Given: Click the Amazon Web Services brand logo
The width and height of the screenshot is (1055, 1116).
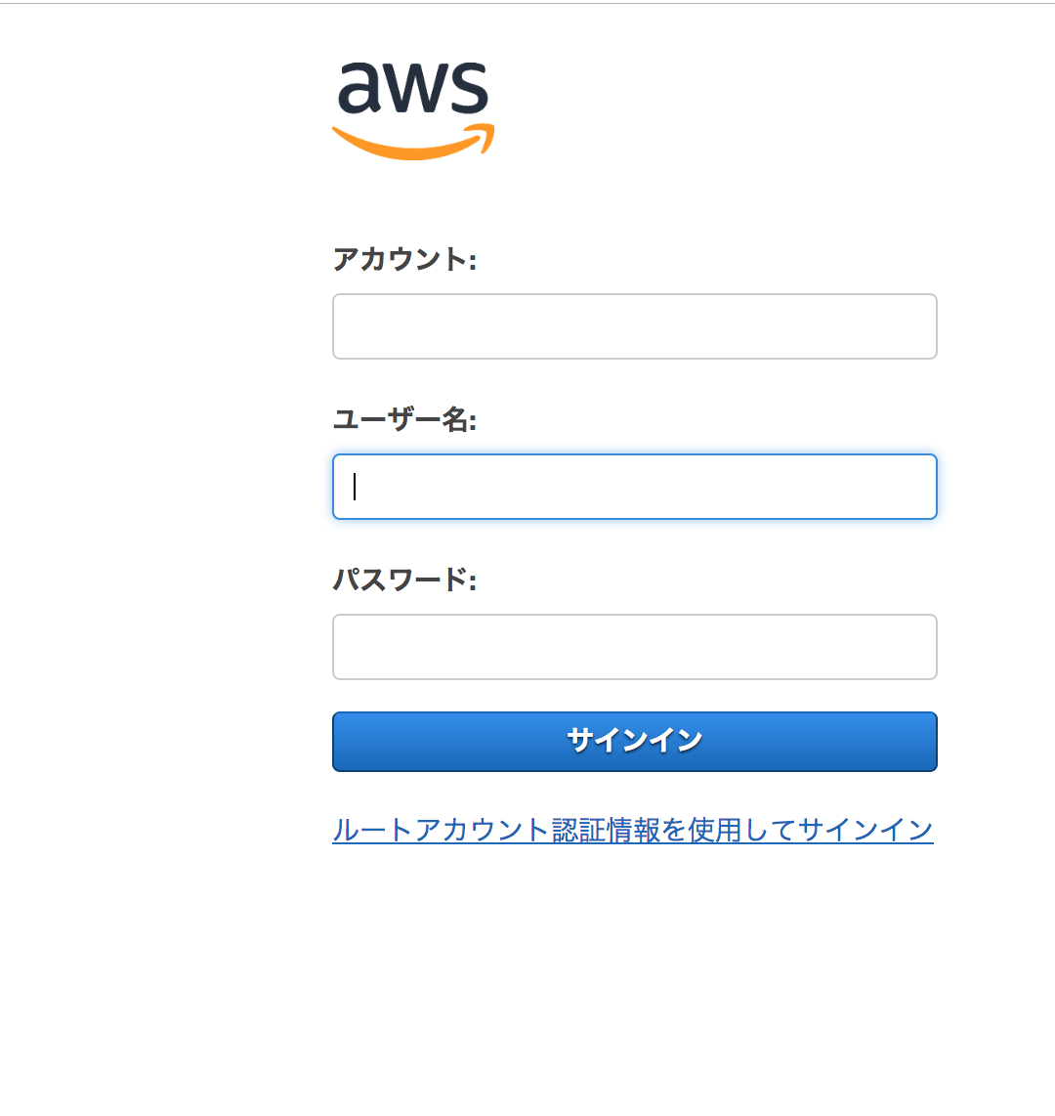Looking at the screenshot, I should [x=413, y=107].
